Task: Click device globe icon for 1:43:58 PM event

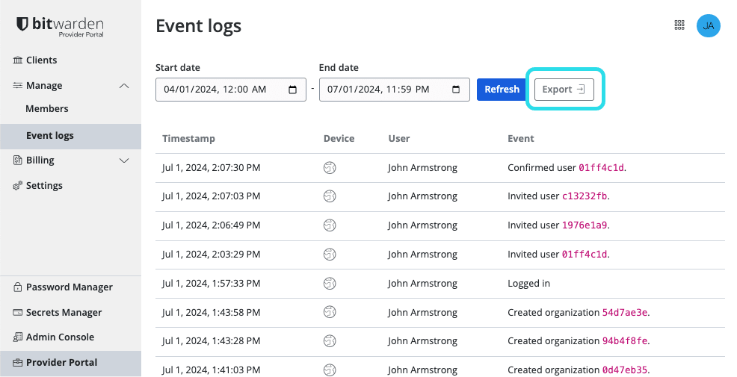Action: pyautogui.click(x=330, y=312)
